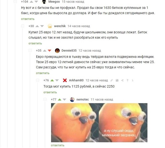Toggle green upvote on Arkham80 comment
This screenshot has width=165, height=148.
coord(52,80)
